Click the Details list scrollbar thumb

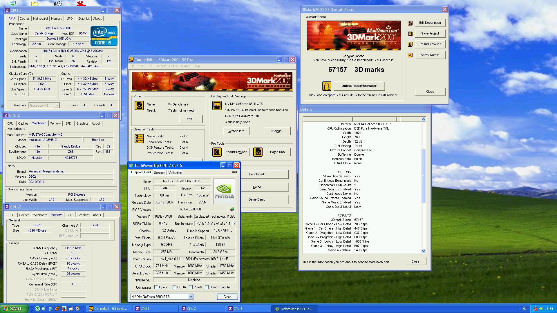(x=423, y=176)
